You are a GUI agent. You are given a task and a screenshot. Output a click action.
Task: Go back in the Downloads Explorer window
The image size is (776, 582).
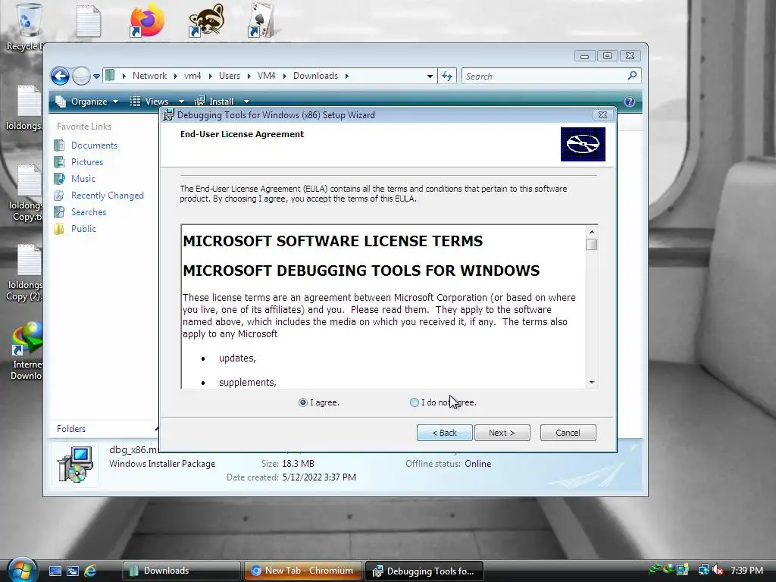coord(60,77)
